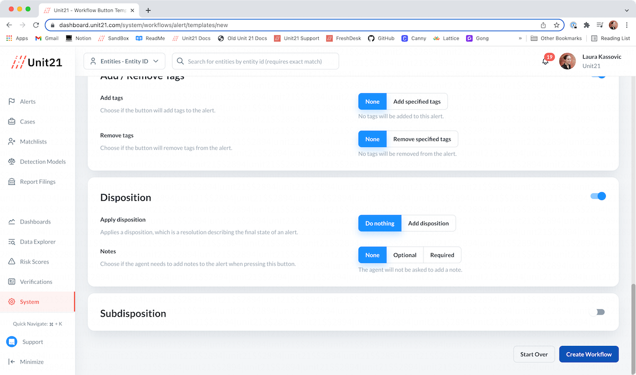Open Apps bookmark
The height and width of the screenshot is (375, 636).
(x=17, y=39)
